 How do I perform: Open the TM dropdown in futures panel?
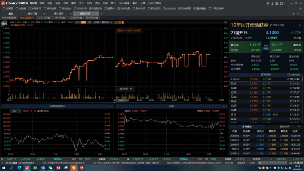pos(16,111)
